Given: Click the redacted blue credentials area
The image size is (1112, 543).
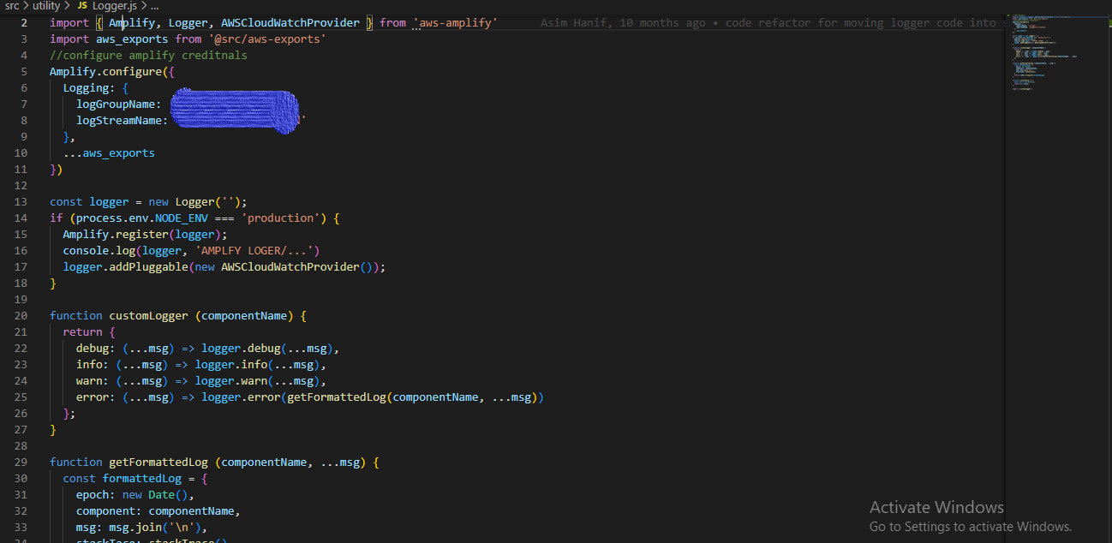Looking at the screenshot, I should [x=235, y=110].
